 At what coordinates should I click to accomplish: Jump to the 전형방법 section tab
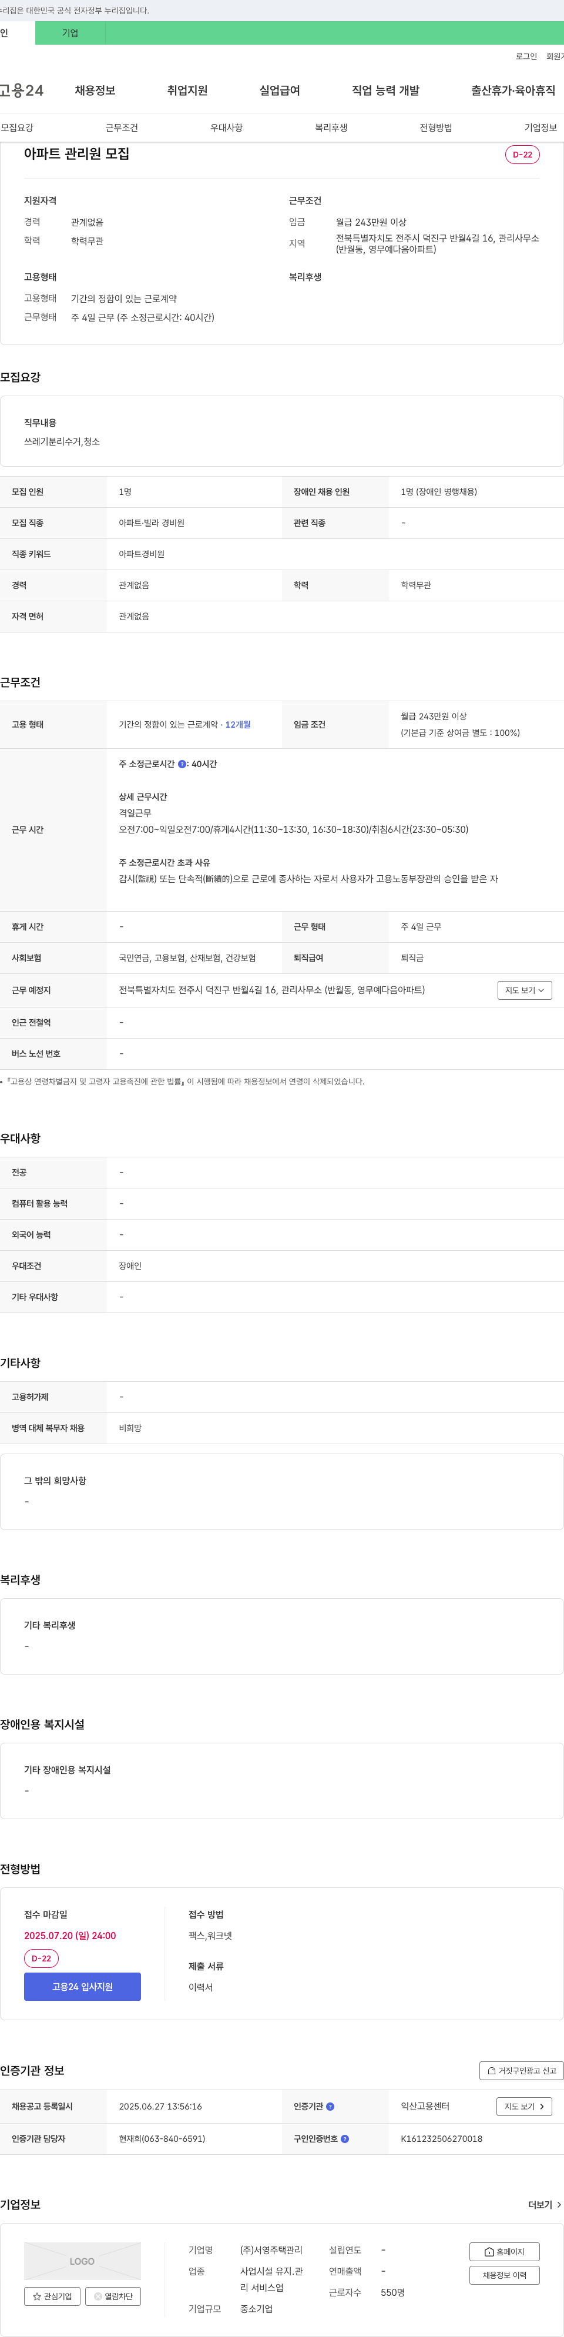pos(436,128)
